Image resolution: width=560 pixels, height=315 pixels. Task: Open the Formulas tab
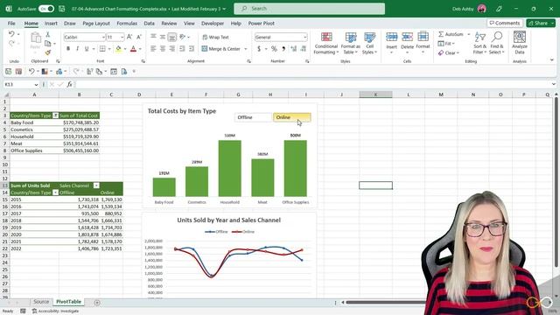coord(127,24)
